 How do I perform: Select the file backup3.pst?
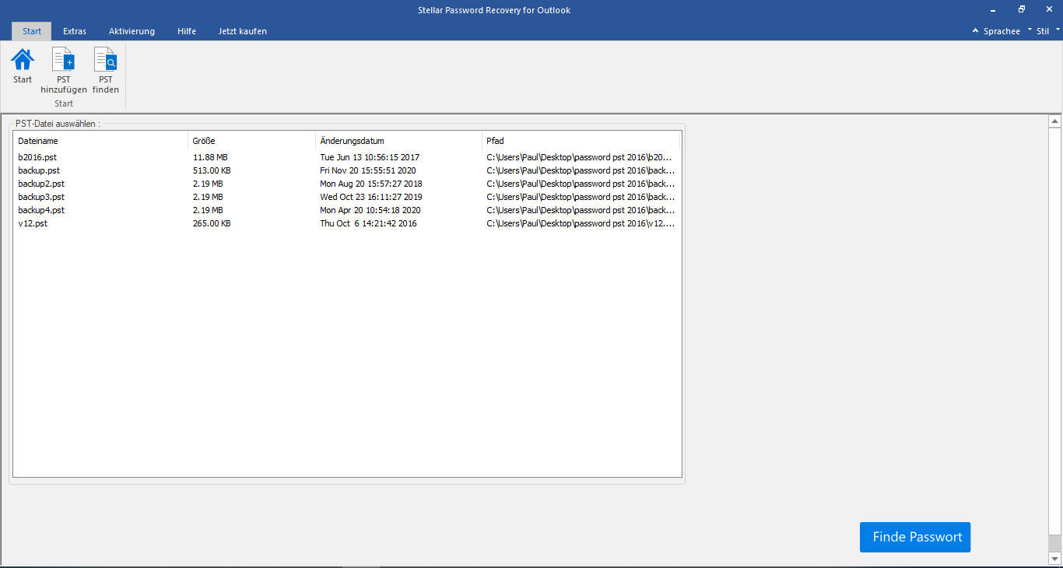41,197
